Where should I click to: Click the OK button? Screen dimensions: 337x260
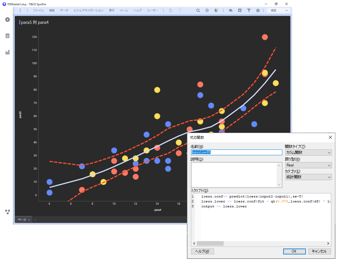[294, 251]
